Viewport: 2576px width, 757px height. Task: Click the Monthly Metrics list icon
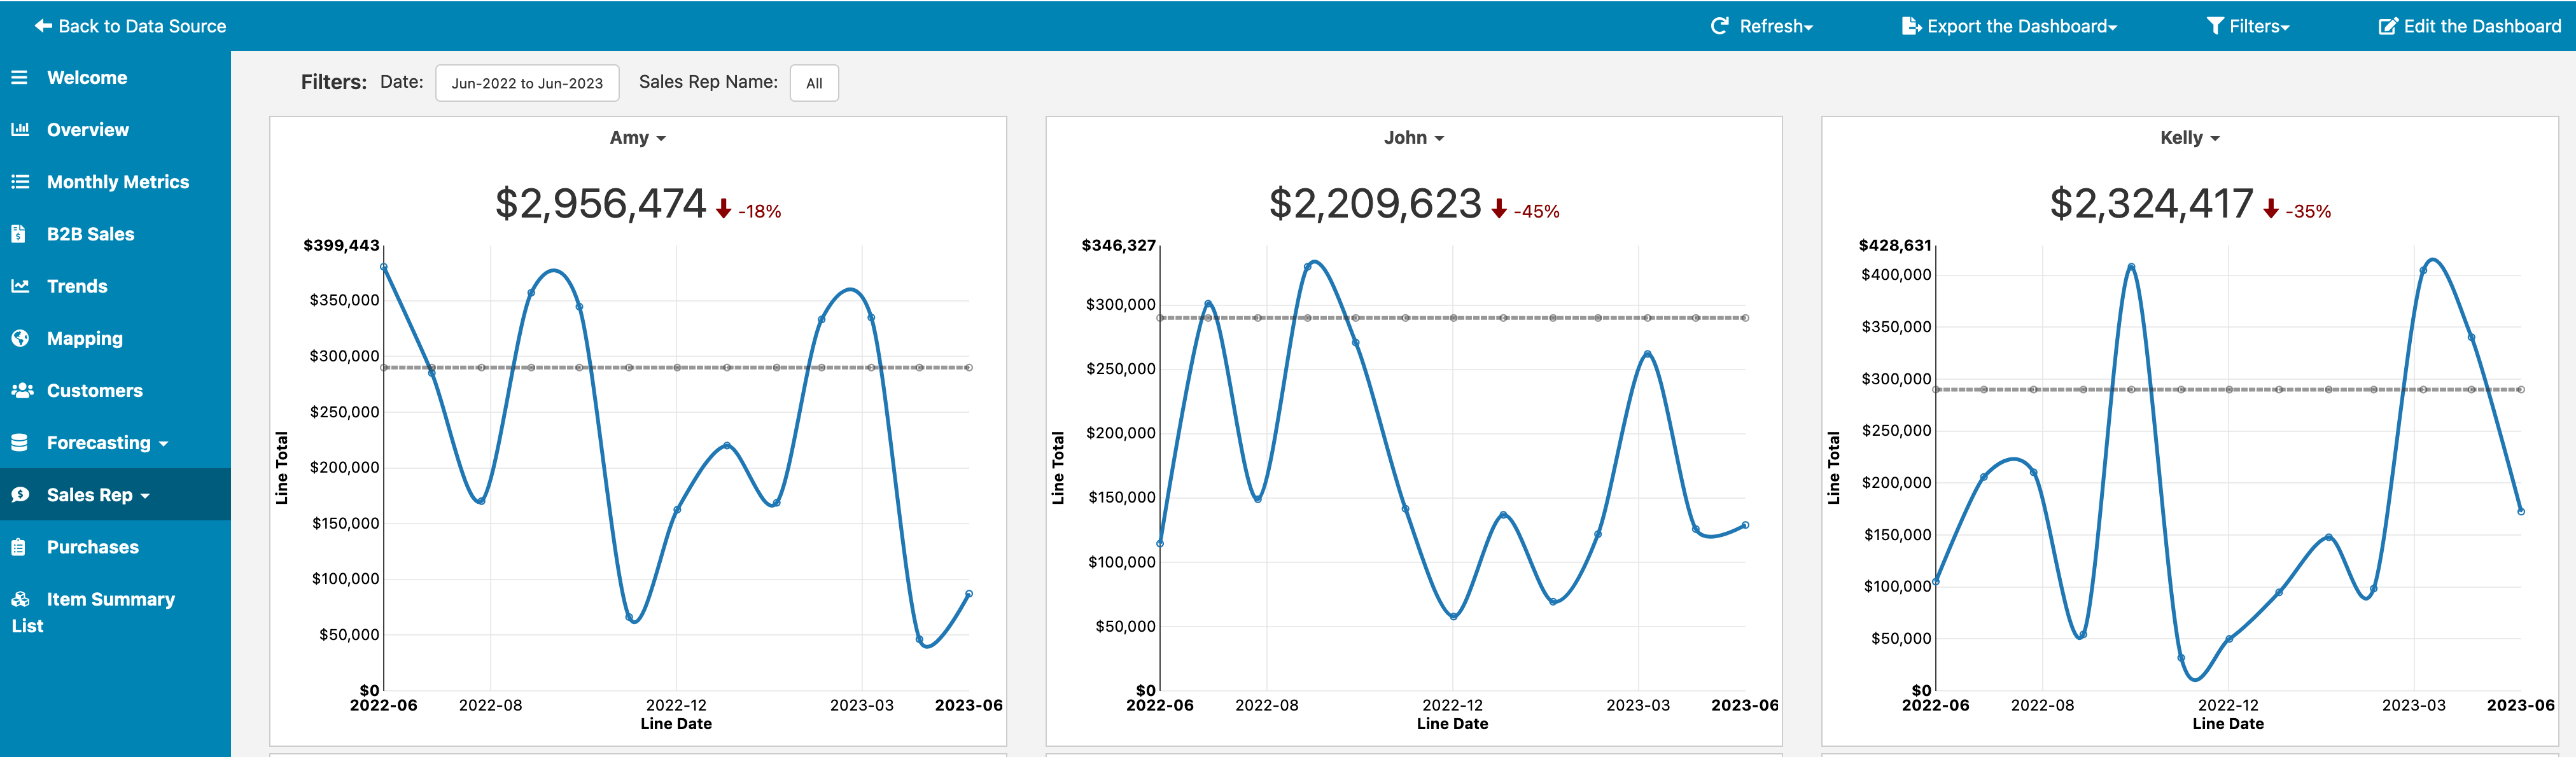pyautogui.click(x=19, y=181)
